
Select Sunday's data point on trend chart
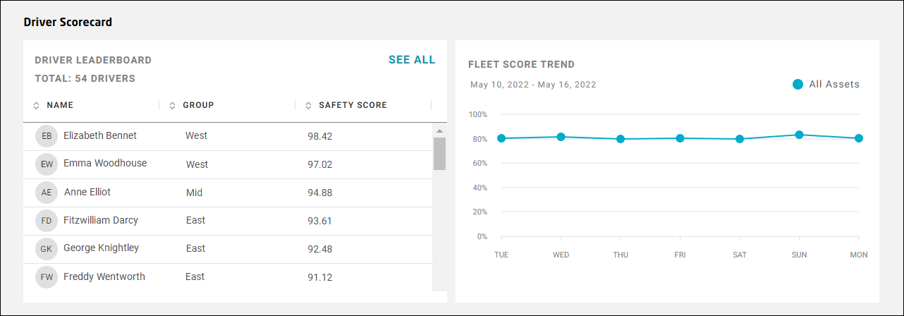(799, 135)
